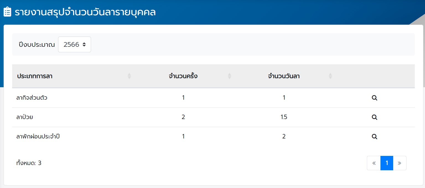Go to previous page using « button
Image resolution: width=425 pixels, height=188 pixels.
(x=374, y=163)
